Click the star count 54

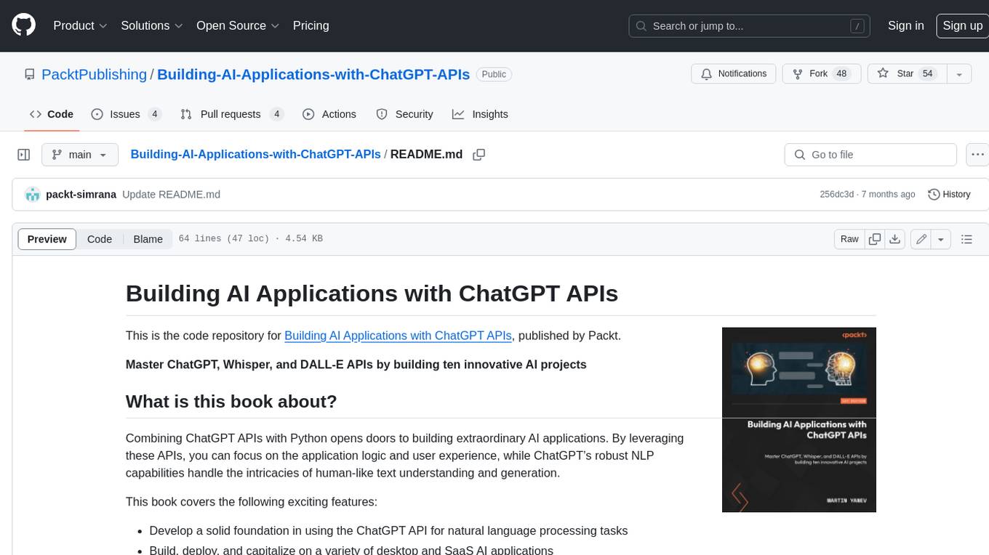click(x=927, y=74)
